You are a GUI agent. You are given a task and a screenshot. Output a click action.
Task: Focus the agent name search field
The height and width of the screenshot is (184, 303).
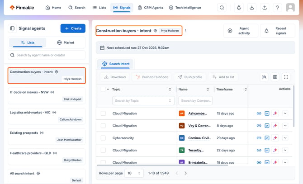click(47, 55)
